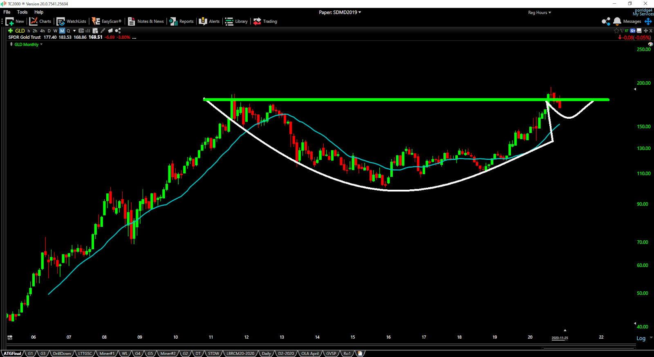Screen dimensions: 654x357
Task: Open the WatchLists toolbar icon
Action: point(71,21)
